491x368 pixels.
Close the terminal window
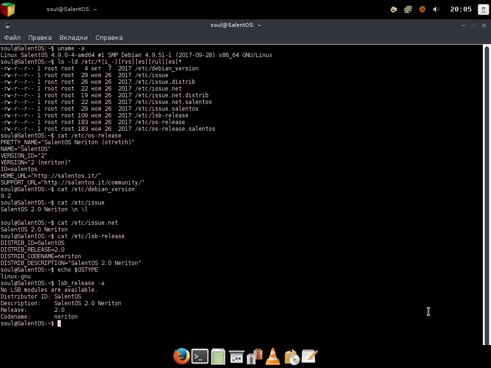[484, 25]
